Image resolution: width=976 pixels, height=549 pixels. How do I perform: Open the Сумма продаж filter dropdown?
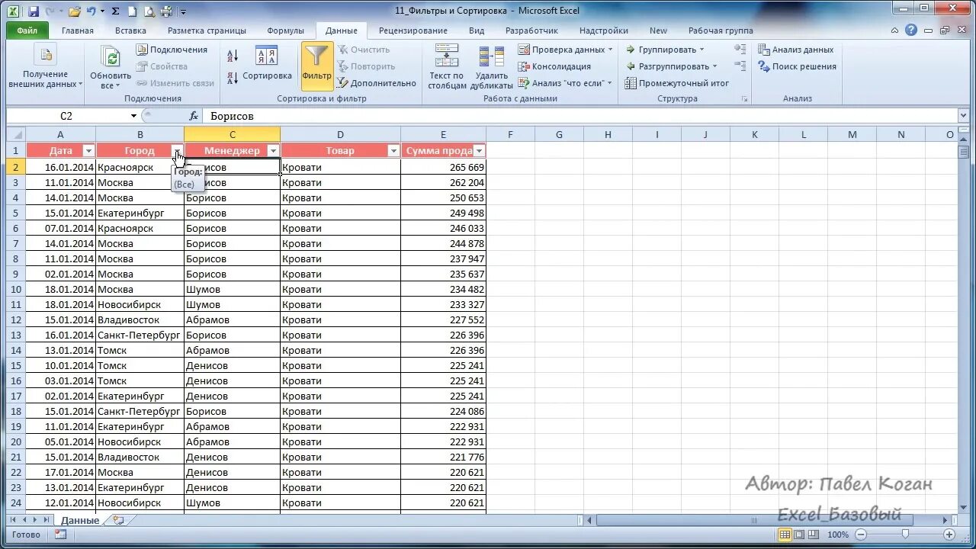pyautogui.click(x=479, y=151)
